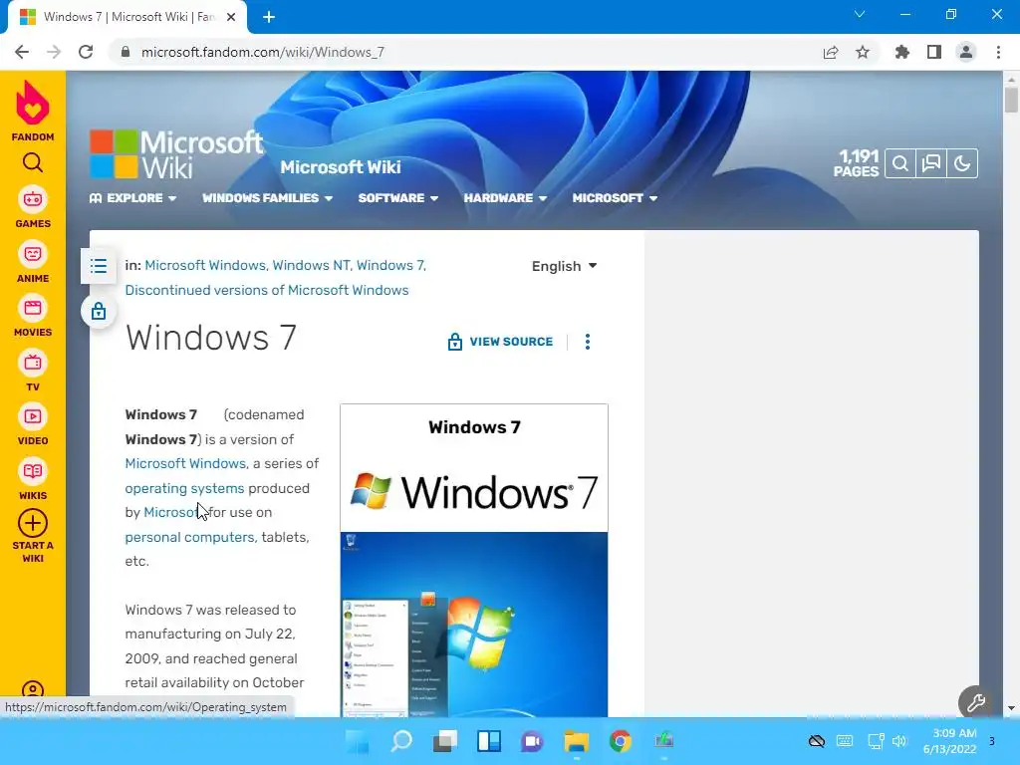The height and width of the screenshot is (765, 1020).
Task: Open the Widgets taskbar icon
Action: [x=489, y=741]
